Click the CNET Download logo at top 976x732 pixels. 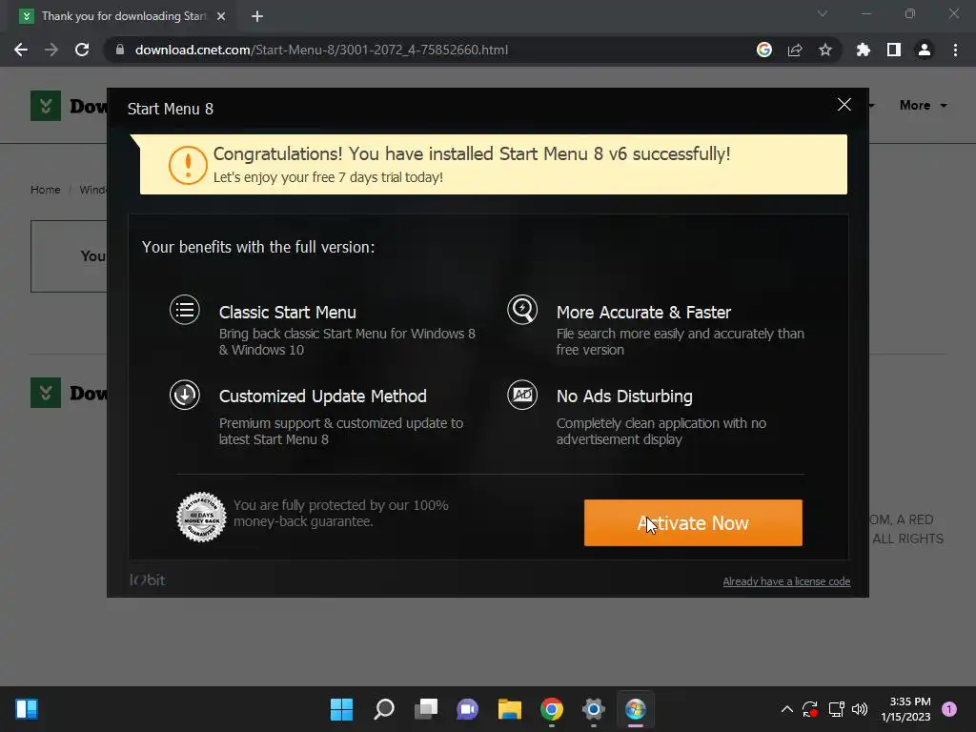click(x=69, y=106)
